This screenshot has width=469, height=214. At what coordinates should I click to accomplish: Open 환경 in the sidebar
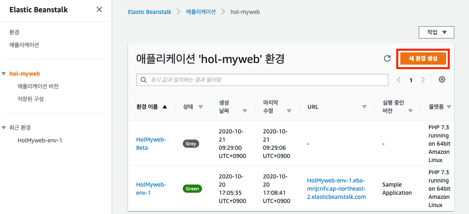click(x=14, y=32)
